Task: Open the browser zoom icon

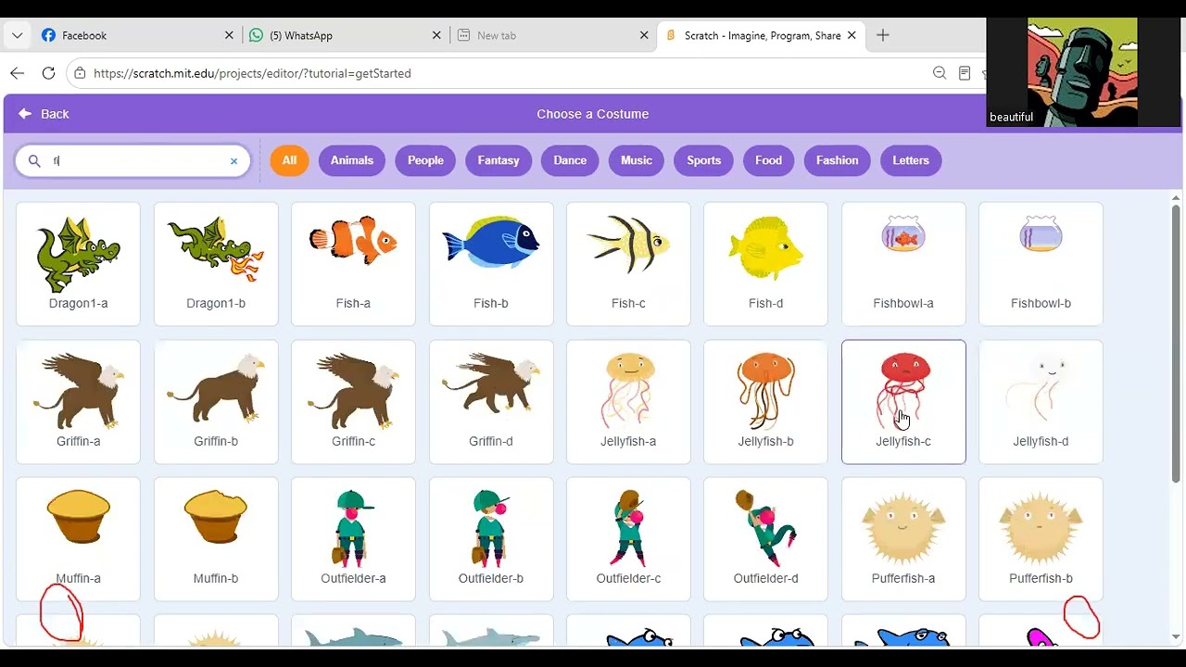Action: point(940,73)
